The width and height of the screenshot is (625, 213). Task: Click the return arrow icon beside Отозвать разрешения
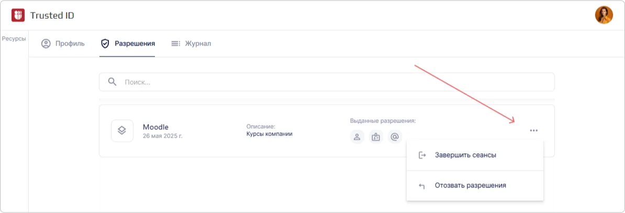click(422, 186)
